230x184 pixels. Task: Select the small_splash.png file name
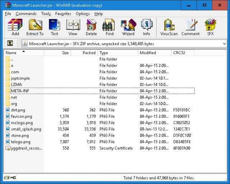[26, 129]
